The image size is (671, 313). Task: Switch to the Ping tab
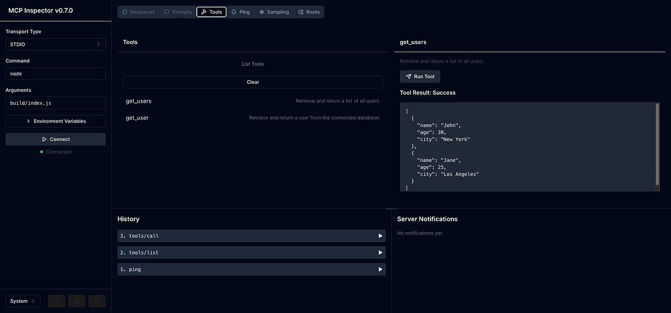click(x=240, y=12)
